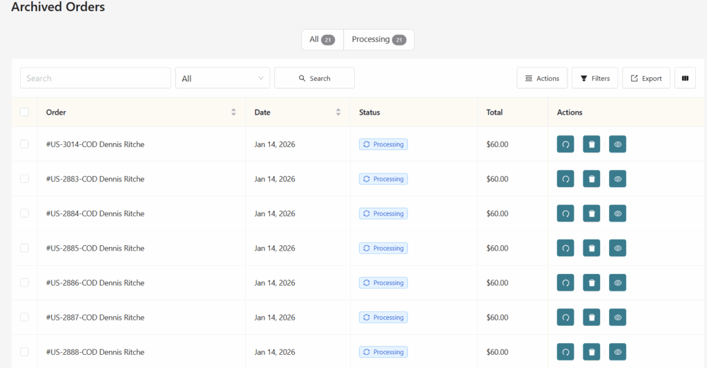Screen dimensions: 707x368
Task: Open the Filters button
Action: tap(594, 78)
